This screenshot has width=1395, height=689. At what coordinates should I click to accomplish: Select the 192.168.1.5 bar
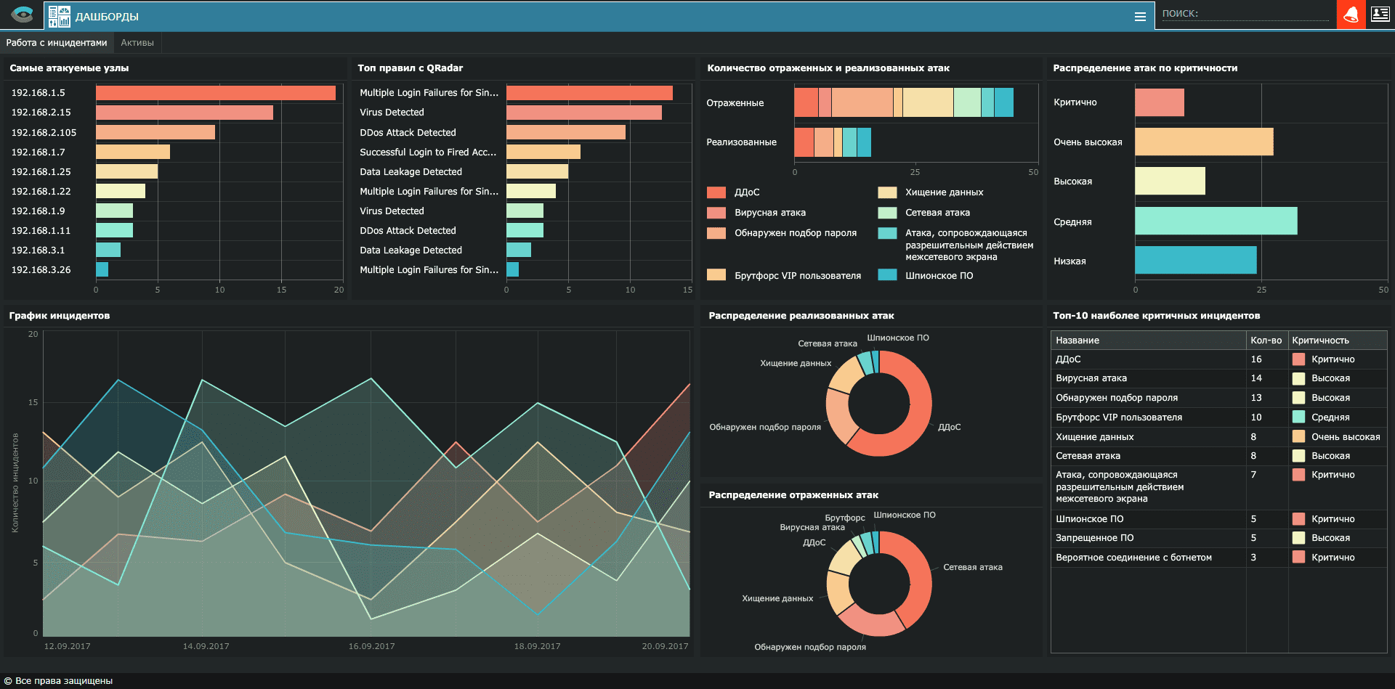click(216, 93)
